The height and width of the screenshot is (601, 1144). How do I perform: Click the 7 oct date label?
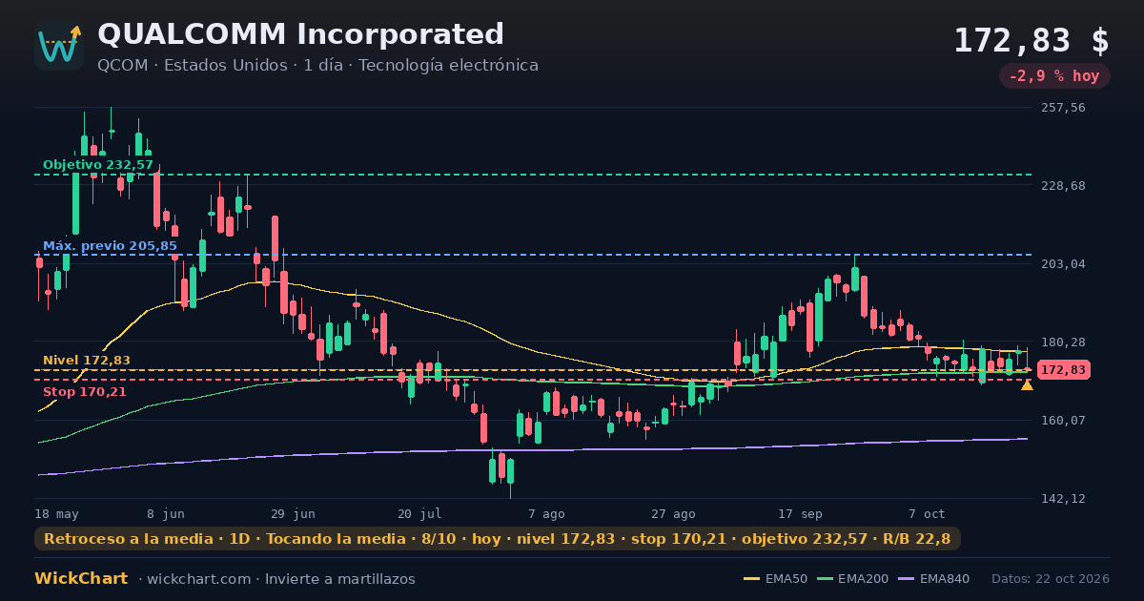click(x=928, y=513)
